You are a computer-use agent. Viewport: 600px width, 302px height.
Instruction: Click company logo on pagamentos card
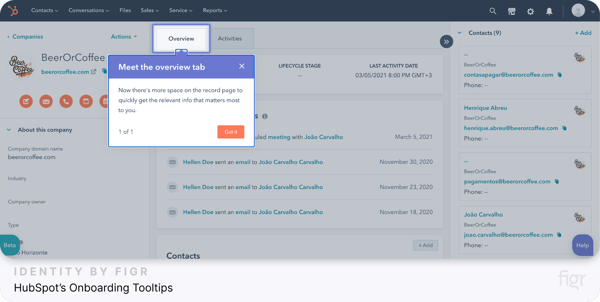pyautogui.click(x=580, y=164)
